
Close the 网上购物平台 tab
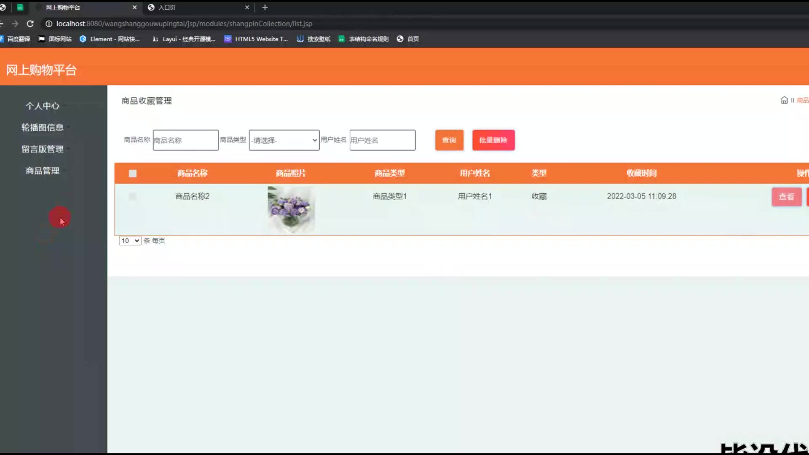point(134,7)
